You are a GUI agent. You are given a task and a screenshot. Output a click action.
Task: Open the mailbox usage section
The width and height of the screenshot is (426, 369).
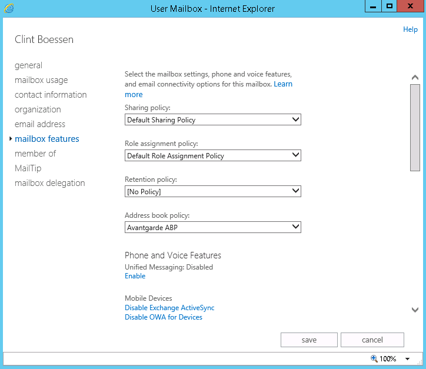41,80
